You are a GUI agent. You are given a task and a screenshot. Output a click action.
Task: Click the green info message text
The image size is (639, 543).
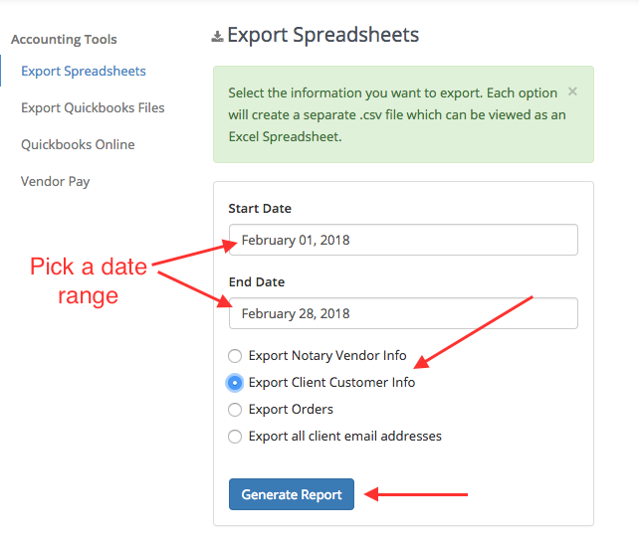pyautogui.click(x=396, y=114)
